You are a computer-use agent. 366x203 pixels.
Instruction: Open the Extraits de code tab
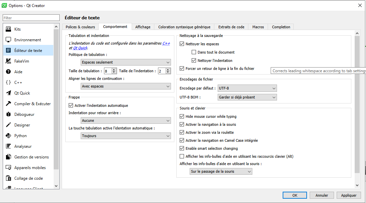coord(231,27)
